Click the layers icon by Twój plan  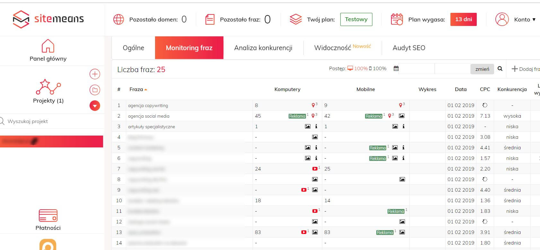[296, 19]
